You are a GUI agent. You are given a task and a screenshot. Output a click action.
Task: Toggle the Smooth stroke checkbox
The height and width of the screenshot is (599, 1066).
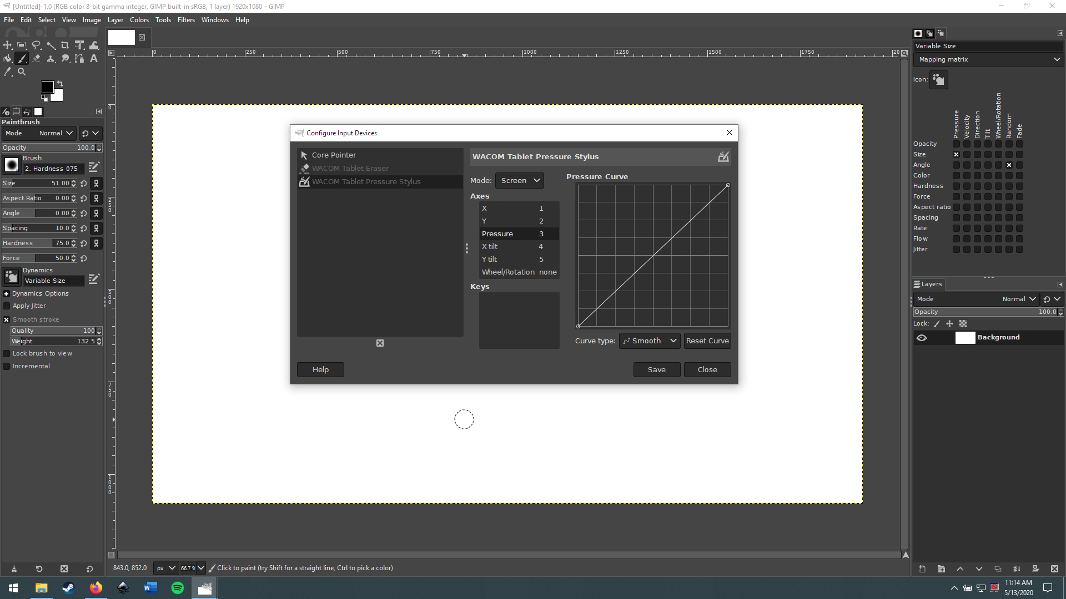coord(7,320)
